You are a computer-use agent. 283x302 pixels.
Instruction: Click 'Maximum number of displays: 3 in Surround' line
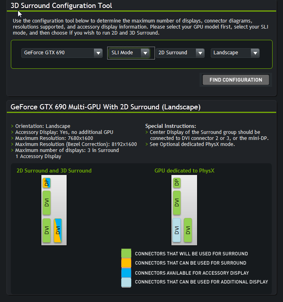67,150
